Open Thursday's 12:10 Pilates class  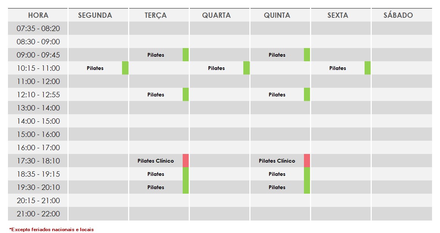tap(277, 95)
